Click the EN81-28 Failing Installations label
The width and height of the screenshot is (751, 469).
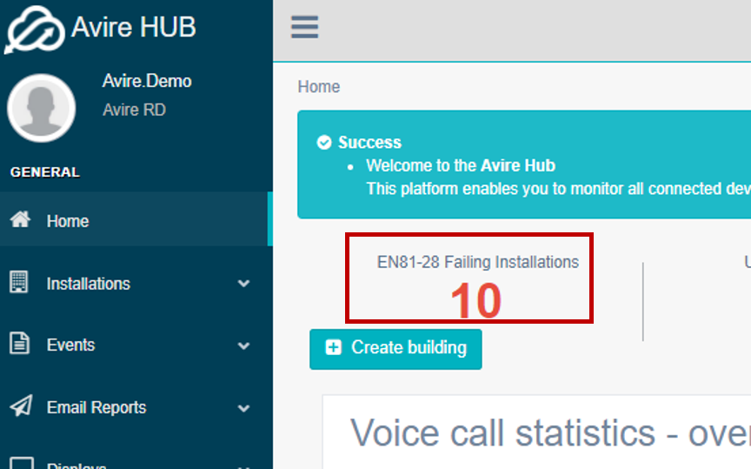(x=478, y=262)
